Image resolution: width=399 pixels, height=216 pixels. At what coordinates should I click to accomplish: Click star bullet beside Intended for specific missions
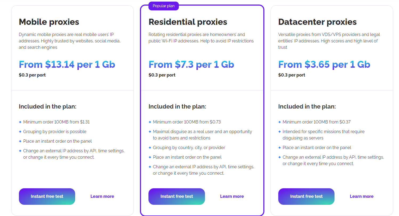tap(280, 132)
